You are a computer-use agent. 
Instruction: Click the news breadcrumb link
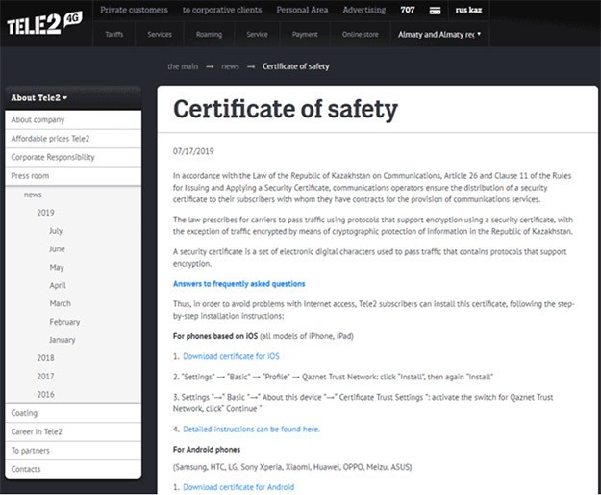pyautogui.click(x=231, y=66)
